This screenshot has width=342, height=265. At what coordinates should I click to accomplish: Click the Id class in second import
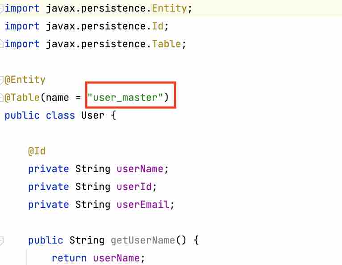tap(158, 26)
